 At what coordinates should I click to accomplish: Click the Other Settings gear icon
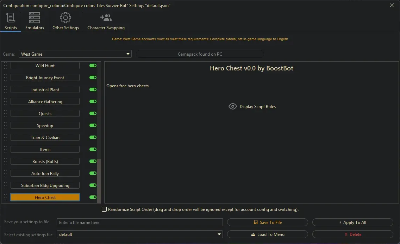click(x=65, y=18)
